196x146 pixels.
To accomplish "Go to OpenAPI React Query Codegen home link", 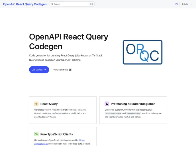I will [25, 4].
